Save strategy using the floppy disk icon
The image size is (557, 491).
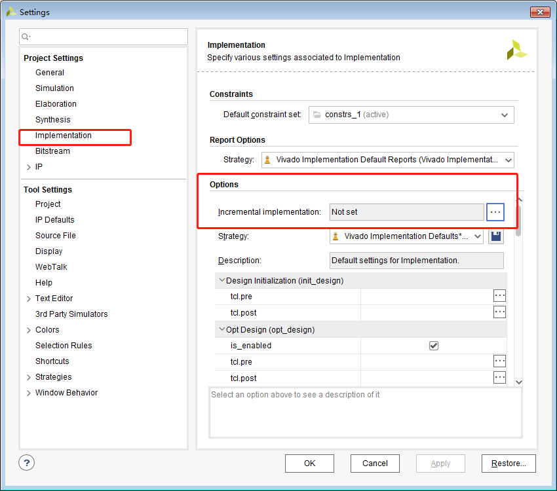496,236
